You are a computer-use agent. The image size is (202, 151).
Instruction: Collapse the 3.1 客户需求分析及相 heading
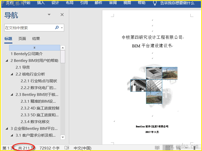point(12,135)
